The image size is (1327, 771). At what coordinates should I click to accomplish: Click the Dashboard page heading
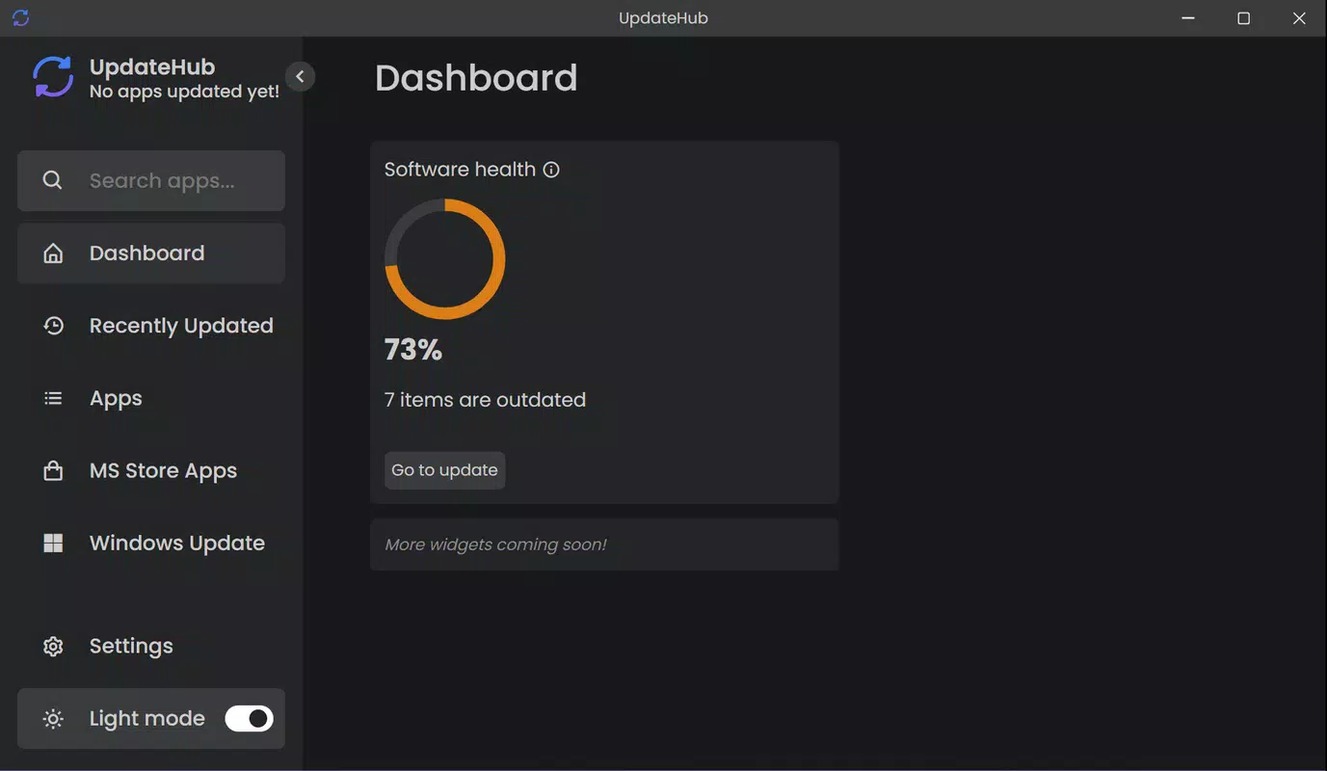(x=476, y=78)
